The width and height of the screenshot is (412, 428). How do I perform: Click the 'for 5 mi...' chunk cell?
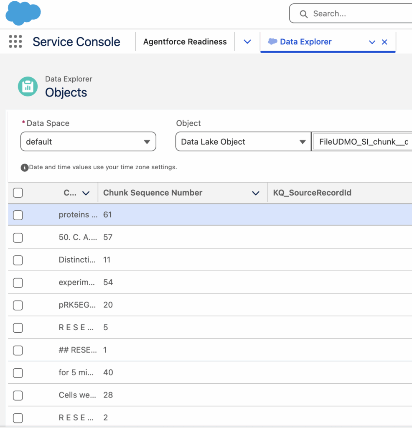pos(76,372)
